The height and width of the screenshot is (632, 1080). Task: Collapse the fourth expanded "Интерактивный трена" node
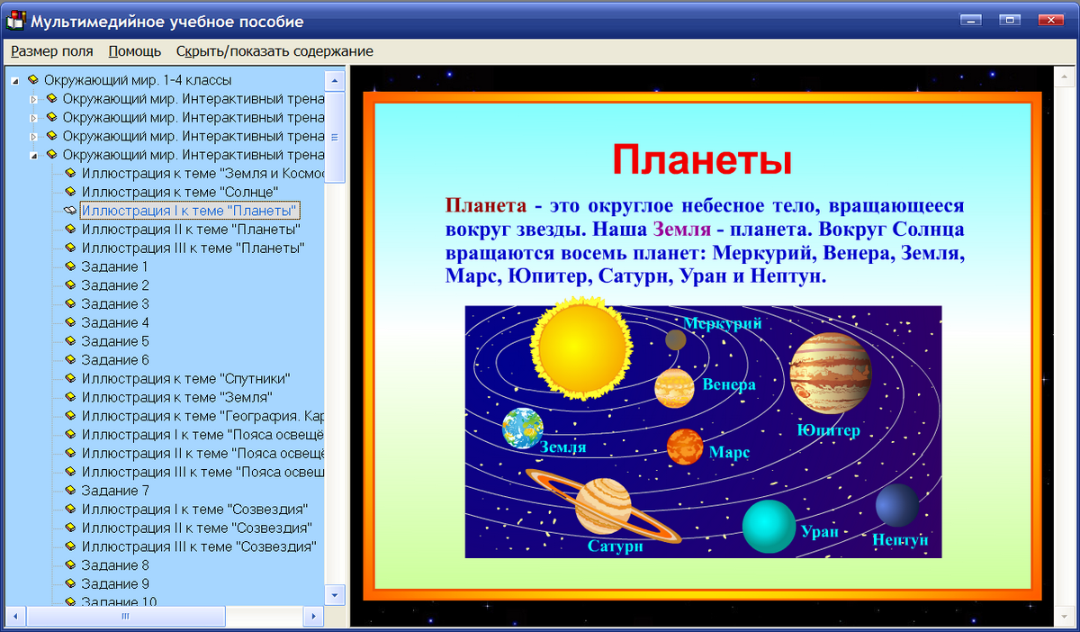32,154
